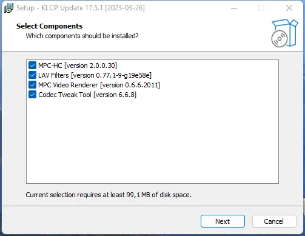Screen dimensions: 305x236
Task: Select the LAV Filters version label
Action: point(95,75)
